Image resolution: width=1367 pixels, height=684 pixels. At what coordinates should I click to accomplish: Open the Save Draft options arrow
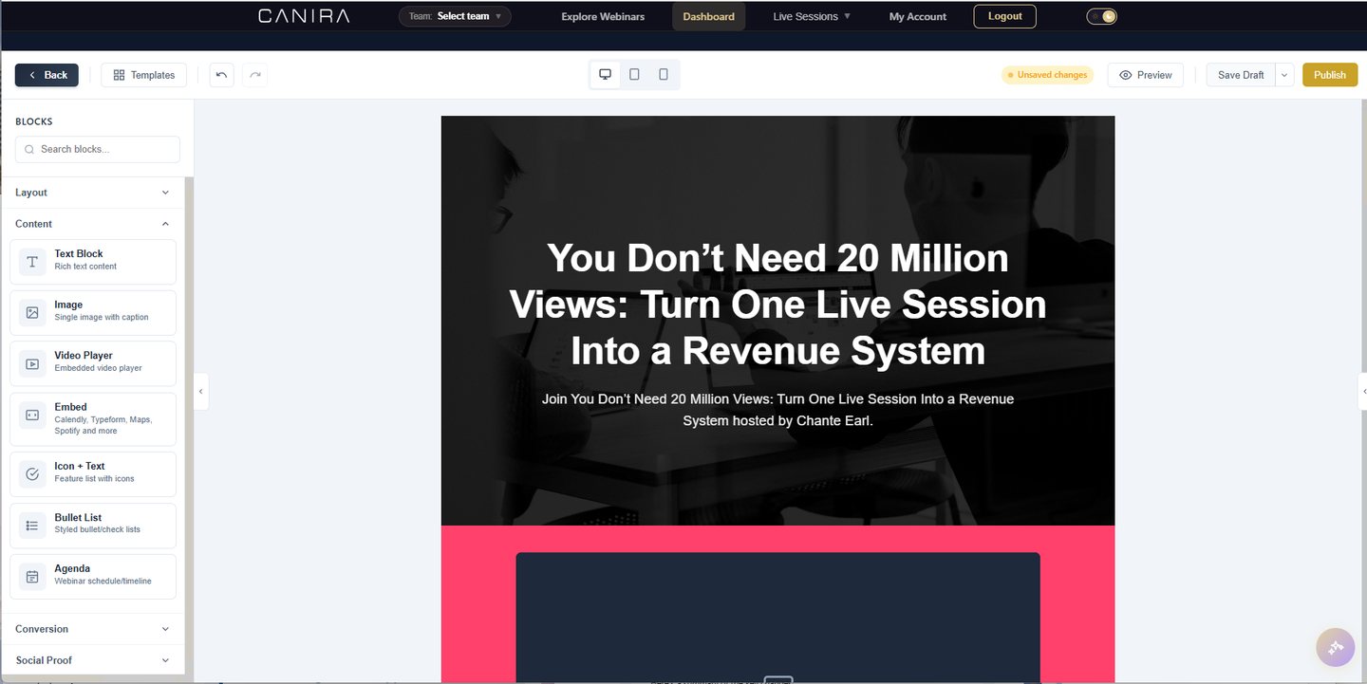tap(1284, 75)
